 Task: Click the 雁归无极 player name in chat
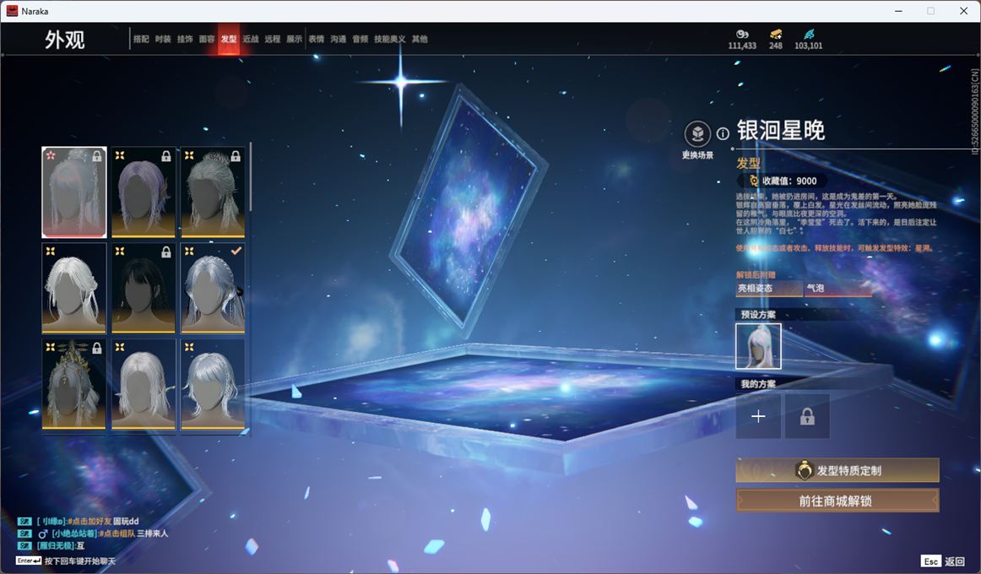point(57,546)
